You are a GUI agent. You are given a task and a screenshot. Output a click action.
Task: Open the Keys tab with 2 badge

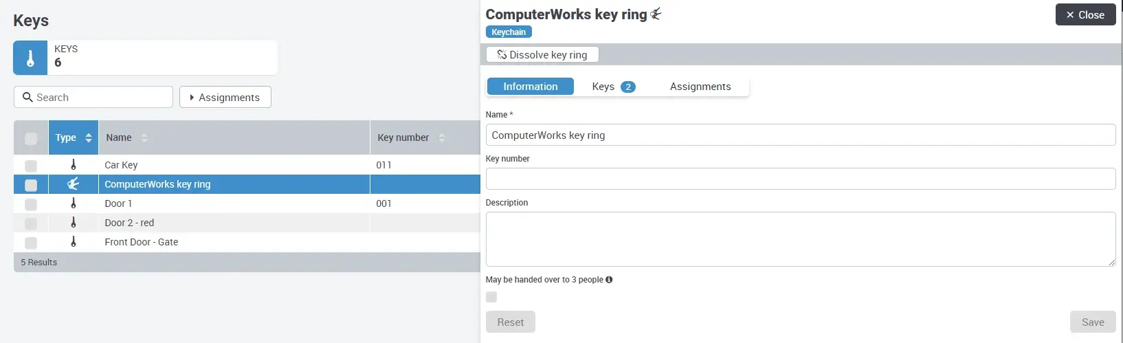[x=613, y=87]
